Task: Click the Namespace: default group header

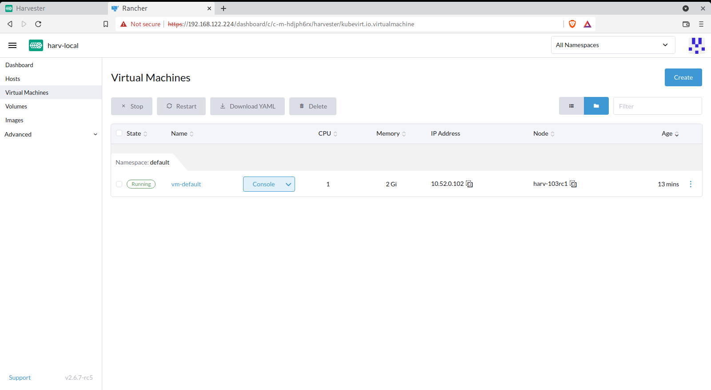Action: 142,162
